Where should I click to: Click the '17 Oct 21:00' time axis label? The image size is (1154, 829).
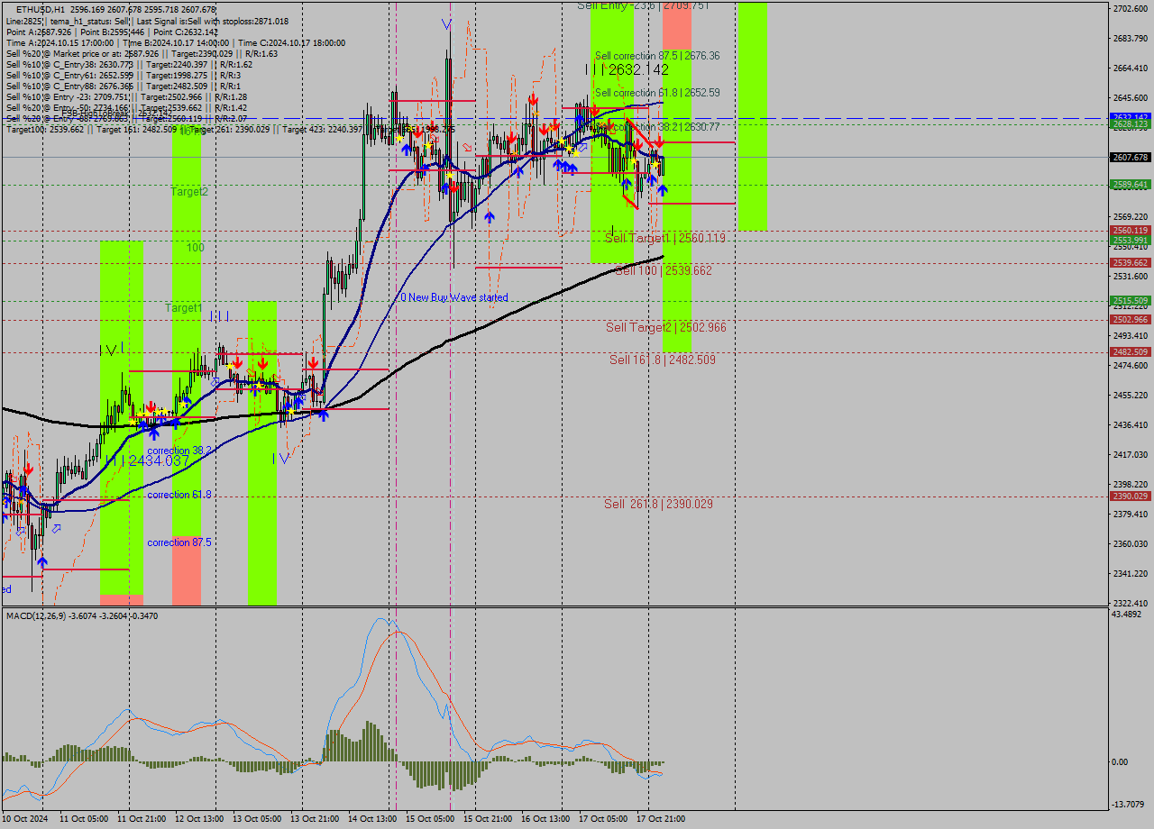[660, 819]
